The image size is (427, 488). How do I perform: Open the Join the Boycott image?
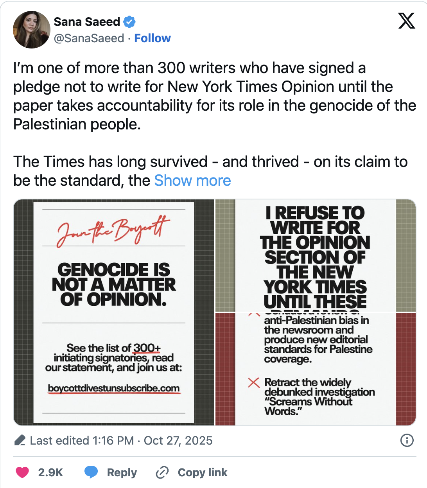[114, 312]
